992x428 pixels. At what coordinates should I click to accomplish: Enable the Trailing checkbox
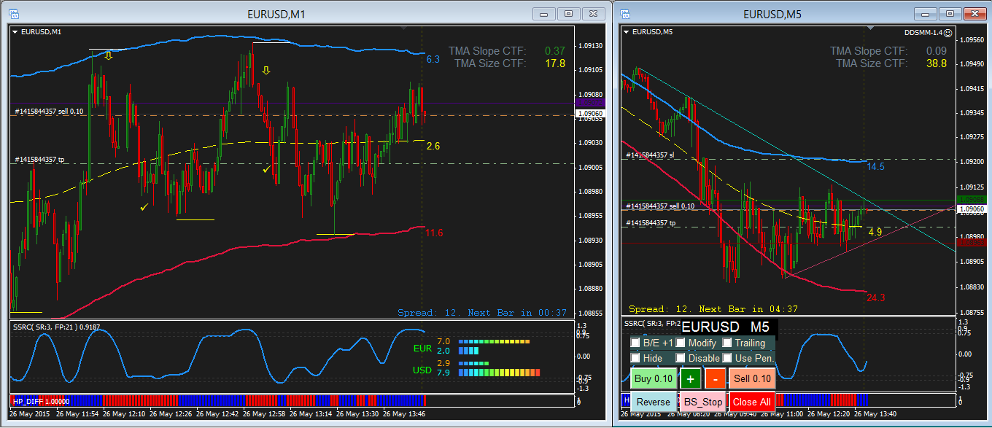click(x=727, y=343)
